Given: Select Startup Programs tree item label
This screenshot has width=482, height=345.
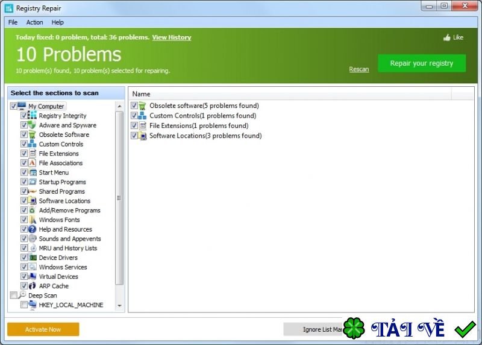Looking at the screenshot, I should pyautogui.click(x=63, y=182).
